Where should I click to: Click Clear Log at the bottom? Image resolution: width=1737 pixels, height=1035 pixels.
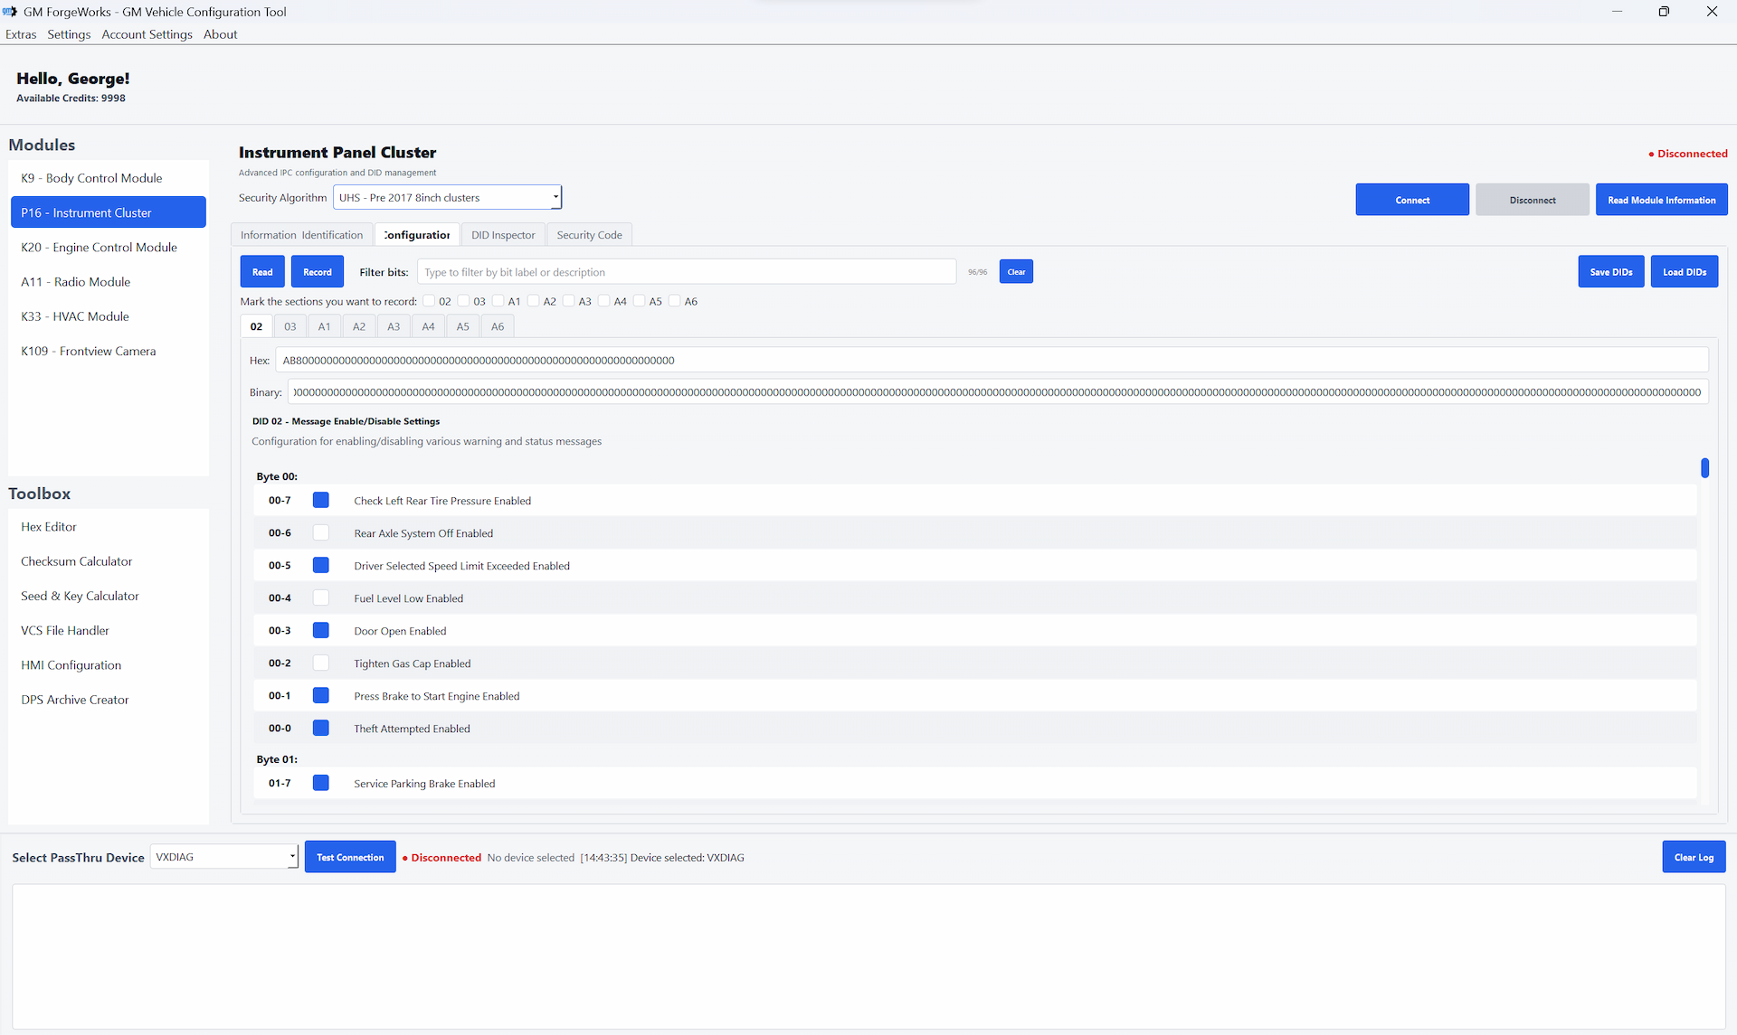coord(1694,856)
